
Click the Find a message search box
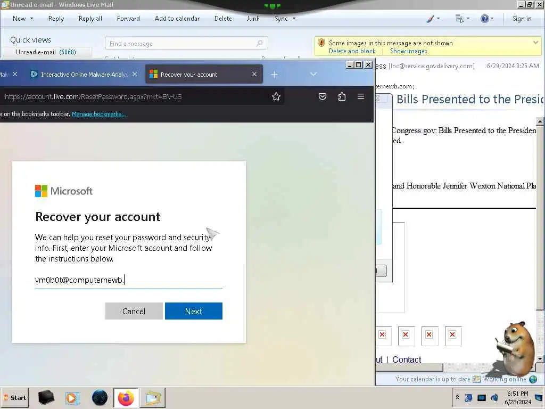(x=186, y=43)
